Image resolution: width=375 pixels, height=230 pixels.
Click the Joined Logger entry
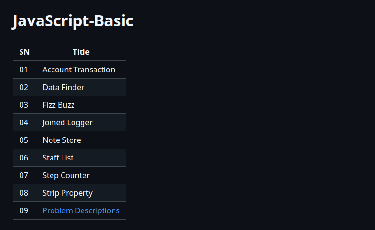point(67,122)
